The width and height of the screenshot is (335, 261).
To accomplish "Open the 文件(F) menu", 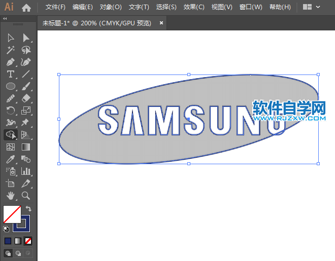I will click(x=55, y=7).
